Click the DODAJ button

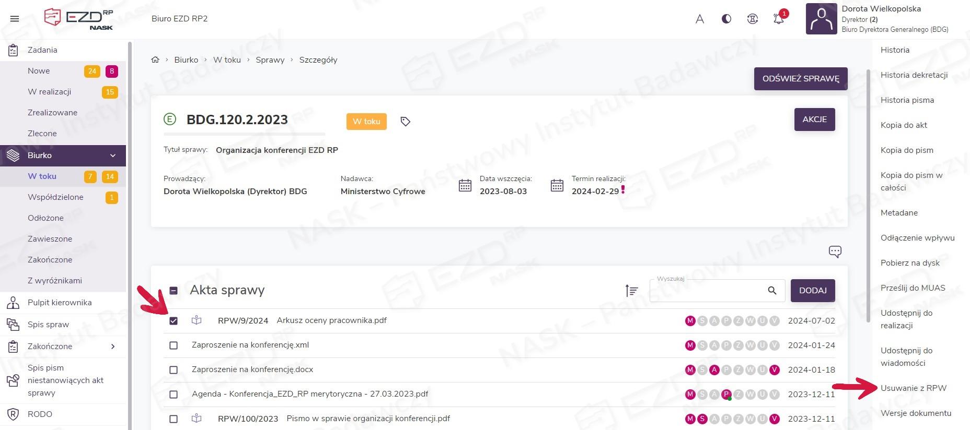pos(812,291)
